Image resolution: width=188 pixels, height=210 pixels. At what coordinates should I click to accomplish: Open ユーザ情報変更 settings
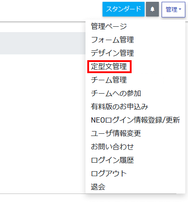click(116, 133)
